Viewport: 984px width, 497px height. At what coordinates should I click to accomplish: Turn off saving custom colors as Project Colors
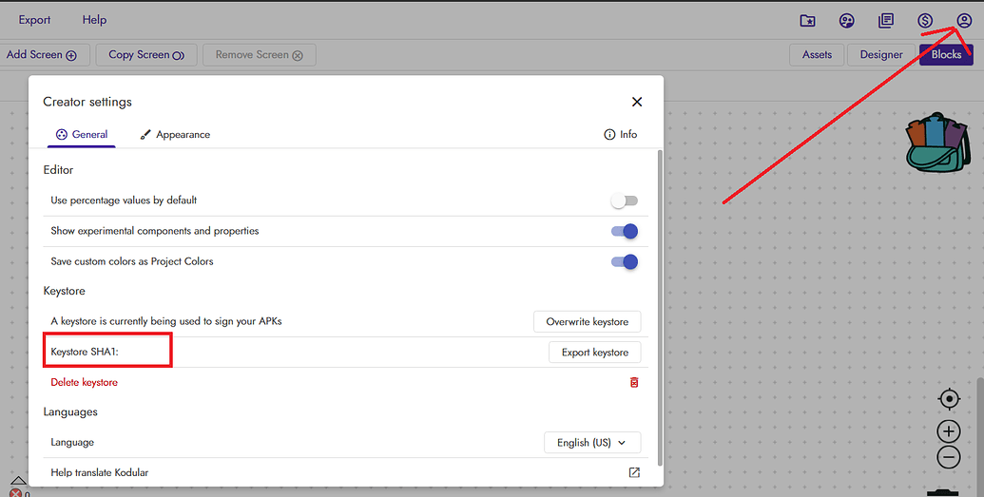pos(624,261)
